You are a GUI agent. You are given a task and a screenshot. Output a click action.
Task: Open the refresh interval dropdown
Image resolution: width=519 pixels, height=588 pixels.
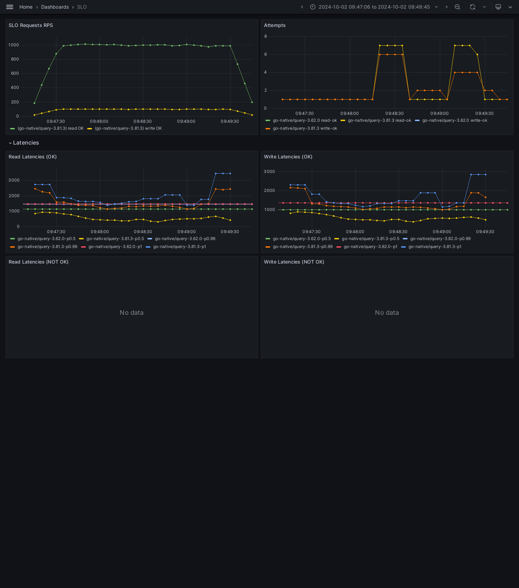click(484, 7)
